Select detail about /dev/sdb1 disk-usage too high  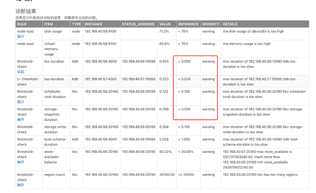pos(253,31)
